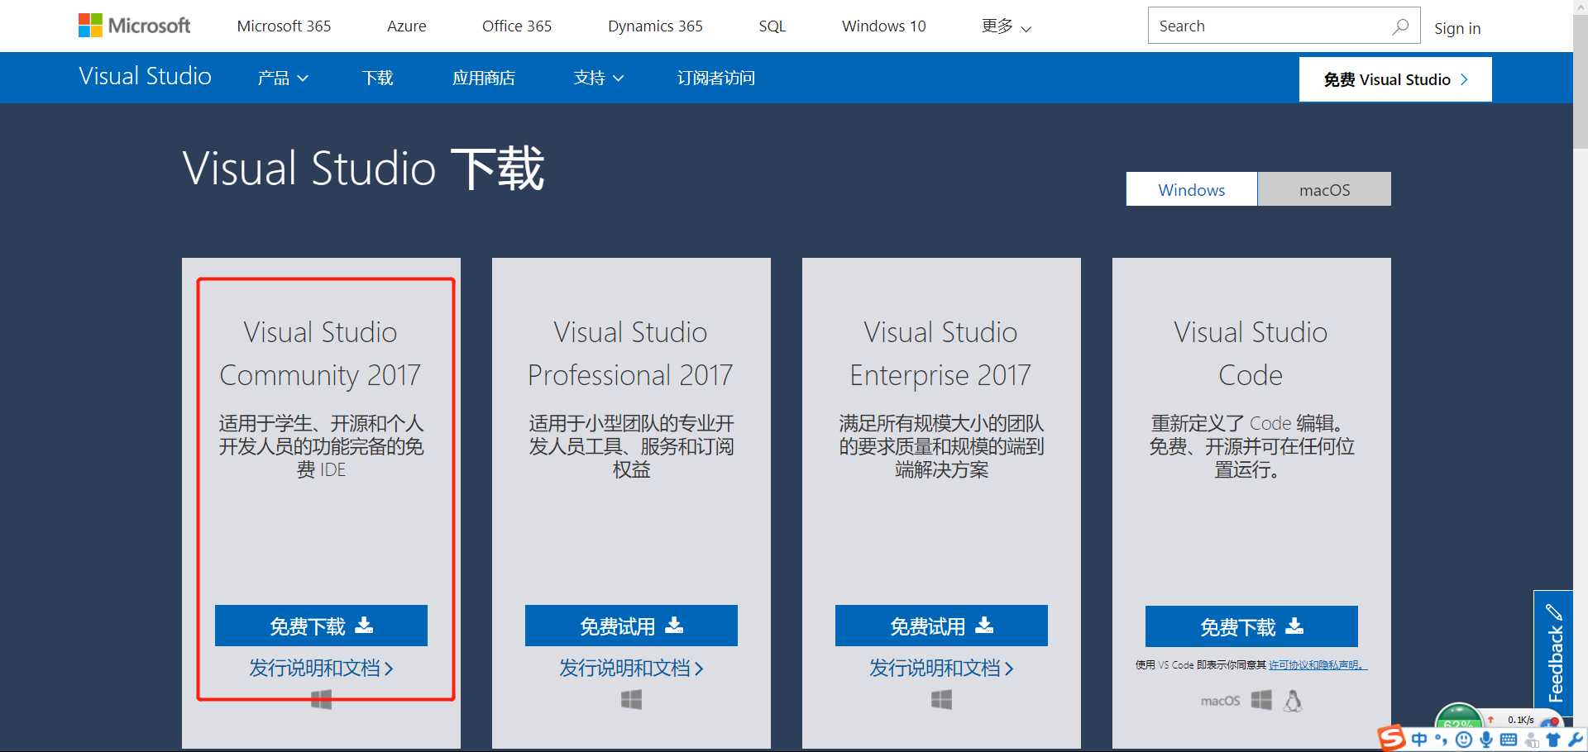
Task: Open Dynamics 365 in top navigation
Action: [655, 26]
